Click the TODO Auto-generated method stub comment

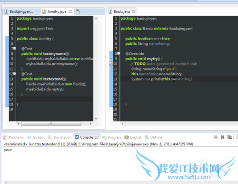click(x=164, y=64)
